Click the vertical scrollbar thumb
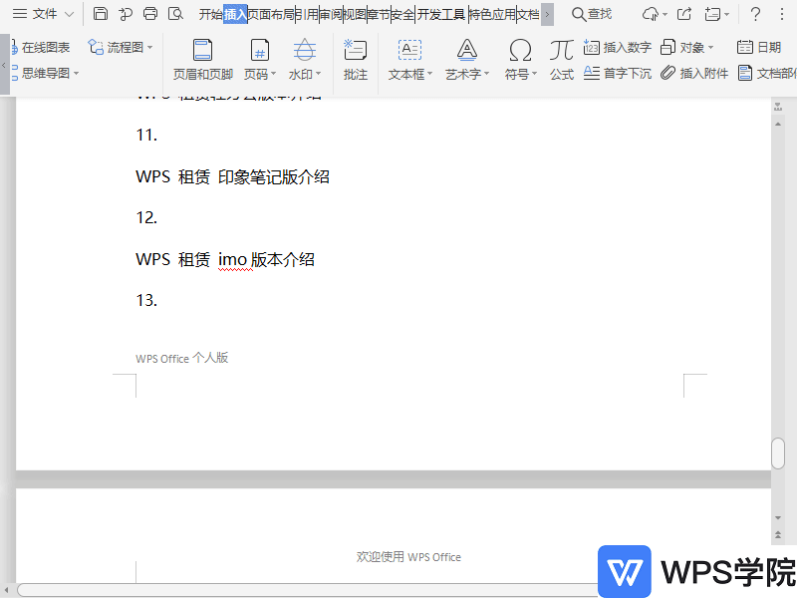The height and width of the screenshot is (598, 797). pyautogui.click(x=778, y=452)
